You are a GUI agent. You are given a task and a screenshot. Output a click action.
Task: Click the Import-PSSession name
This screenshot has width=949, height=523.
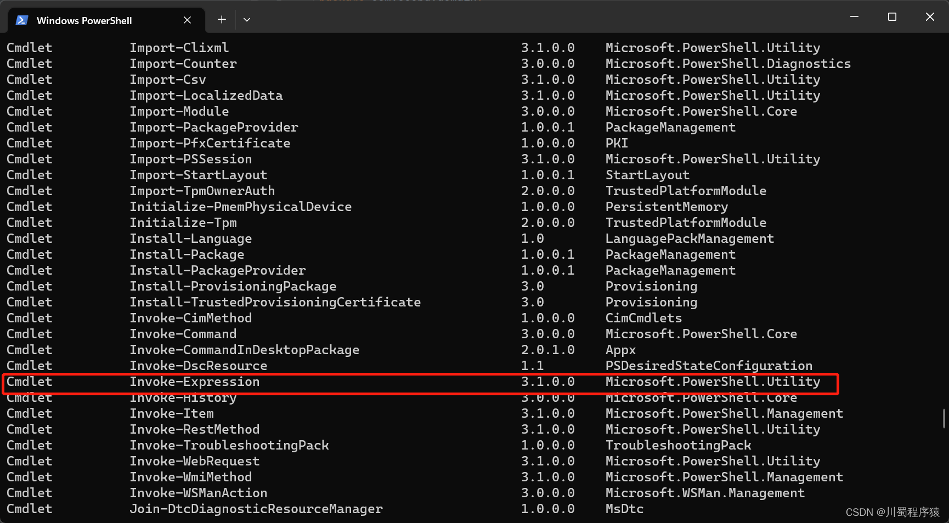click(191, 159)
